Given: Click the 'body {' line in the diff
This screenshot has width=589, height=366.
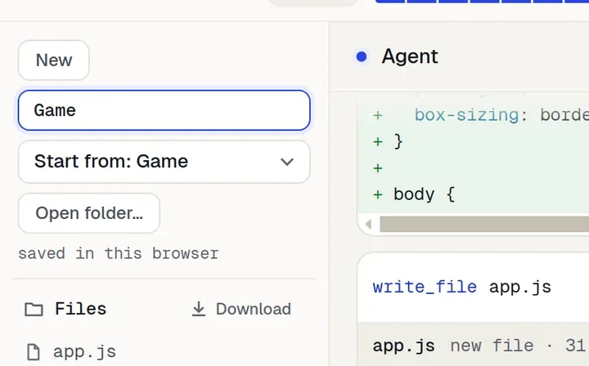Looking at the screenshot, I should coord(424,194).
